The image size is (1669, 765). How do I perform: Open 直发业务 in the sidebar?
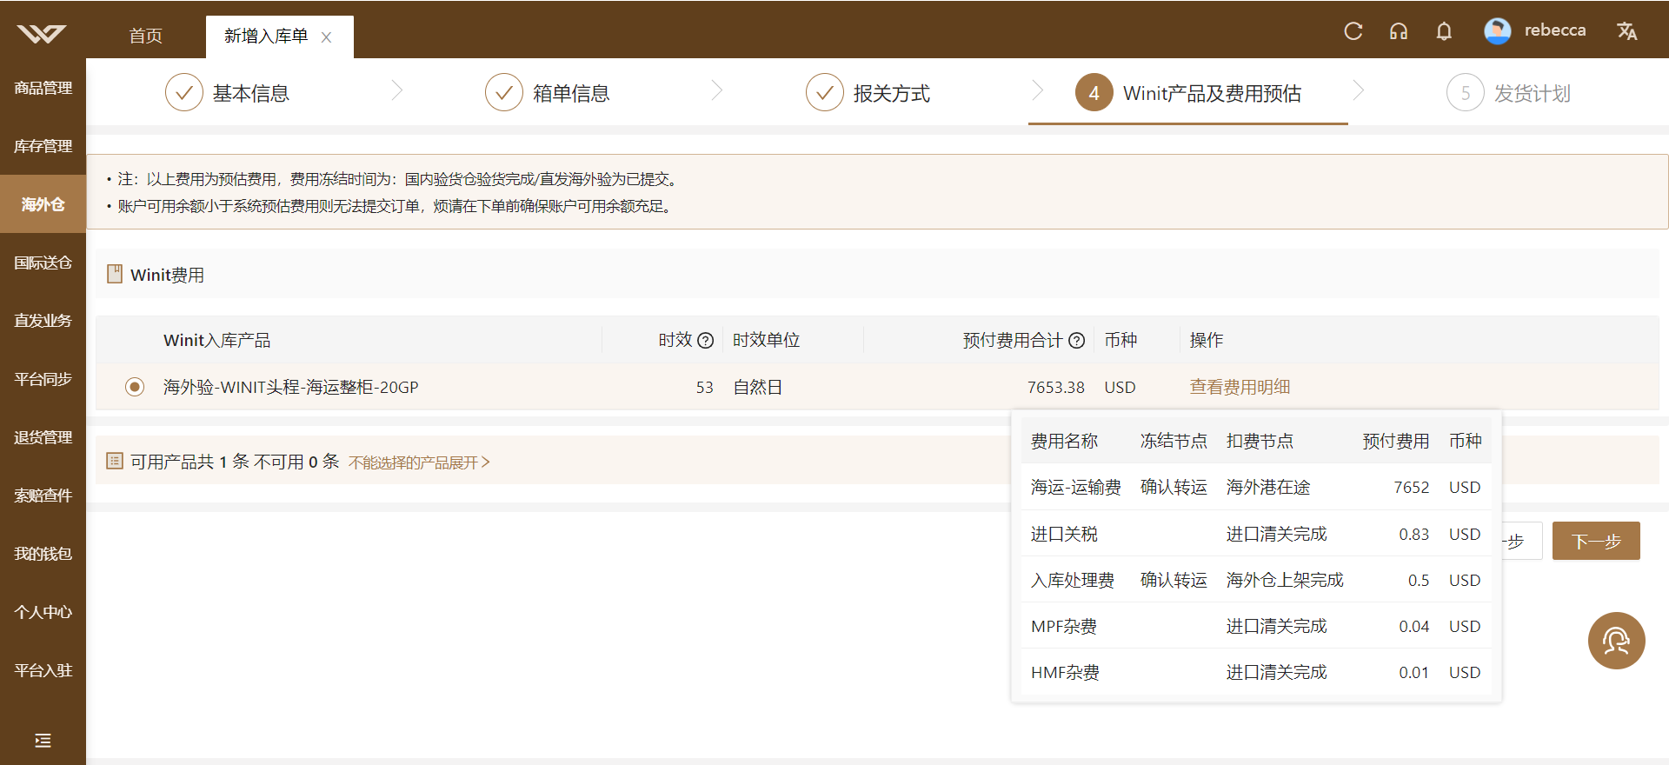43,321
